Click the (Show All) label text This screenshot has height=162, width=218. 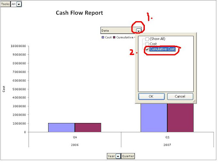click(158, 39)
